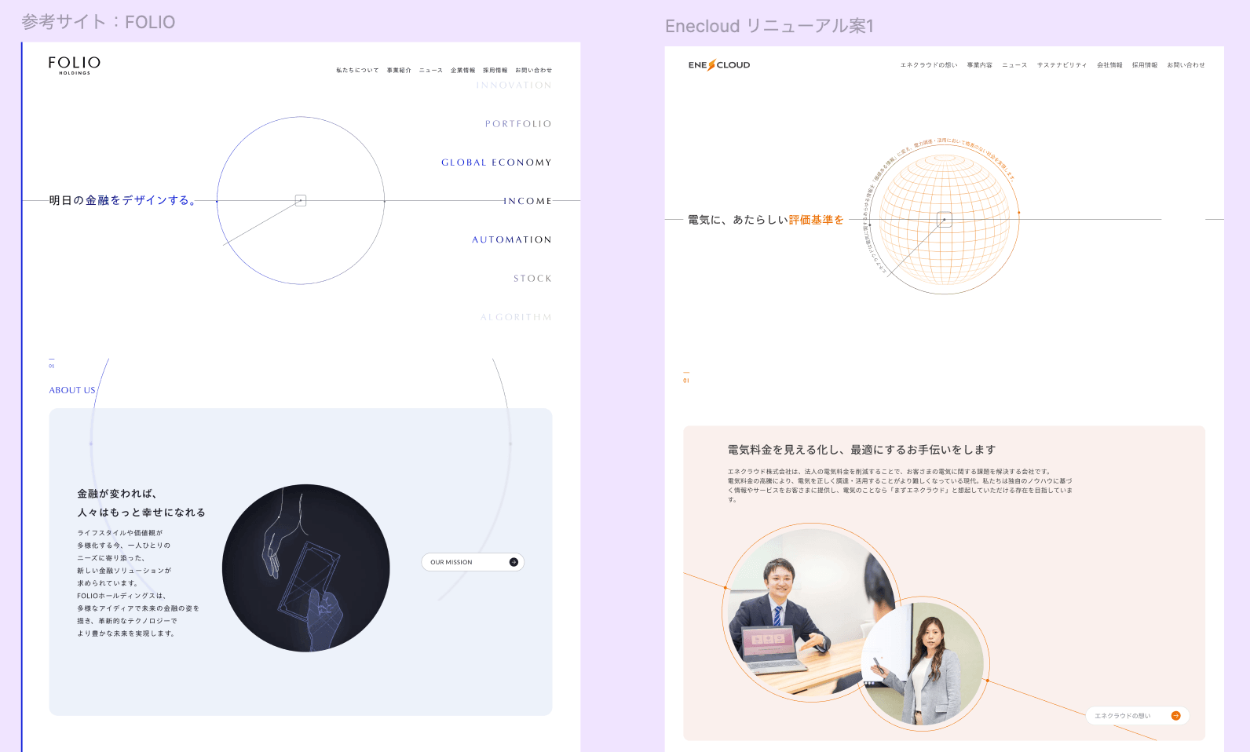The width and height of the screenshot is (1250, 752).
Task: Click the エネクラウドの想い pill button at bottom
Action: click(x=1137, y=716)
